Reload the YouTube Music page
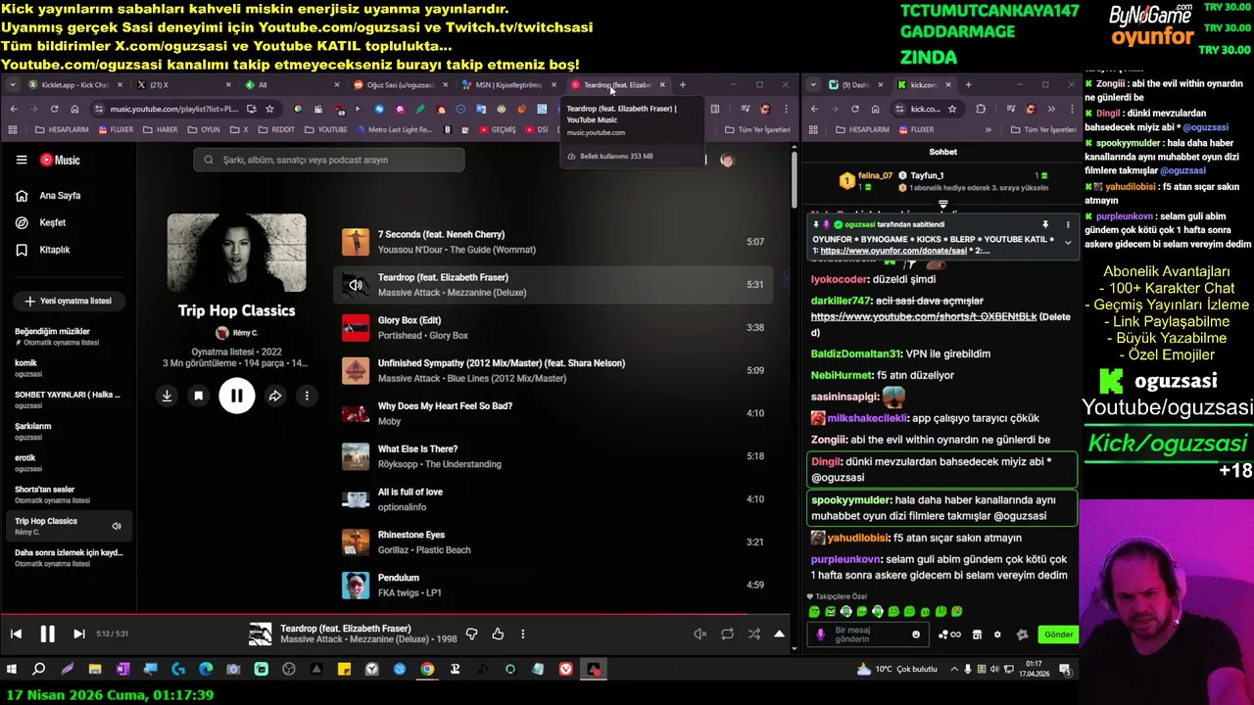This screenshot has width=1254, height=705. point(54,109)
